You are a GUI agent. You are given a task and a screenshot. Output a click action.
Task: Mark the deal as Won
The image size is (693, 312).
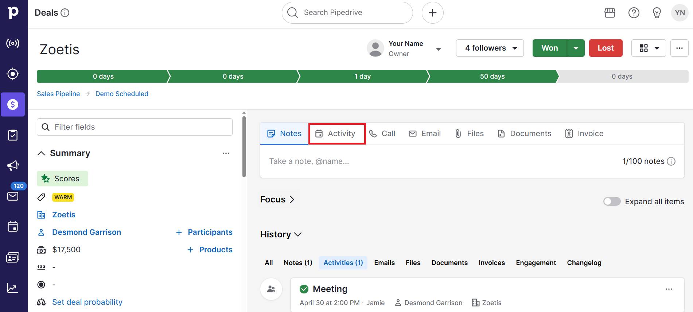pyautogui.click(x=550, y=48)
